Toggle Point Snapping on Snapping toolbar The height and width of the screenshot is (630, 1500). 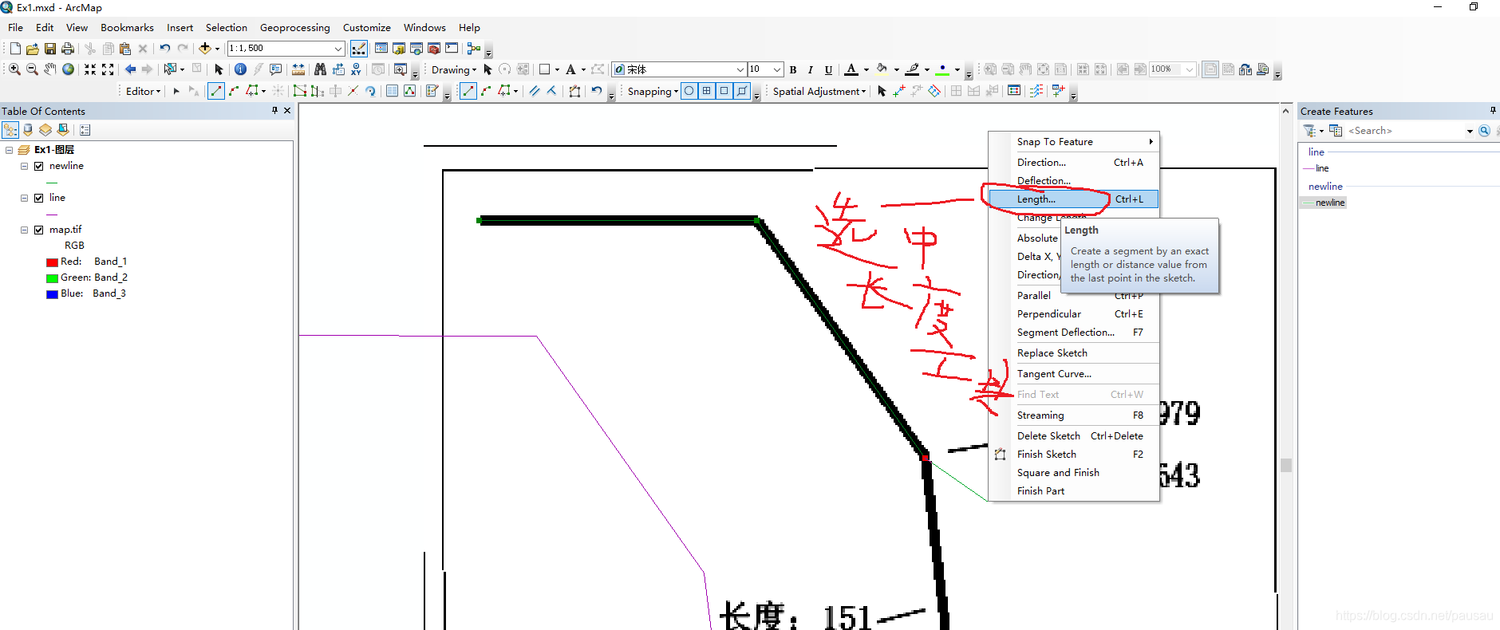(x=689, y=91)
